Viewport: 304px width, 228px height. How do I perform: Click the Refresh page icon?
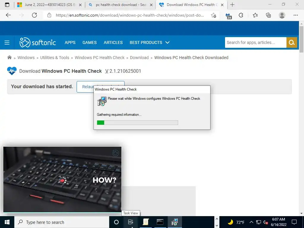coord(34,15)
